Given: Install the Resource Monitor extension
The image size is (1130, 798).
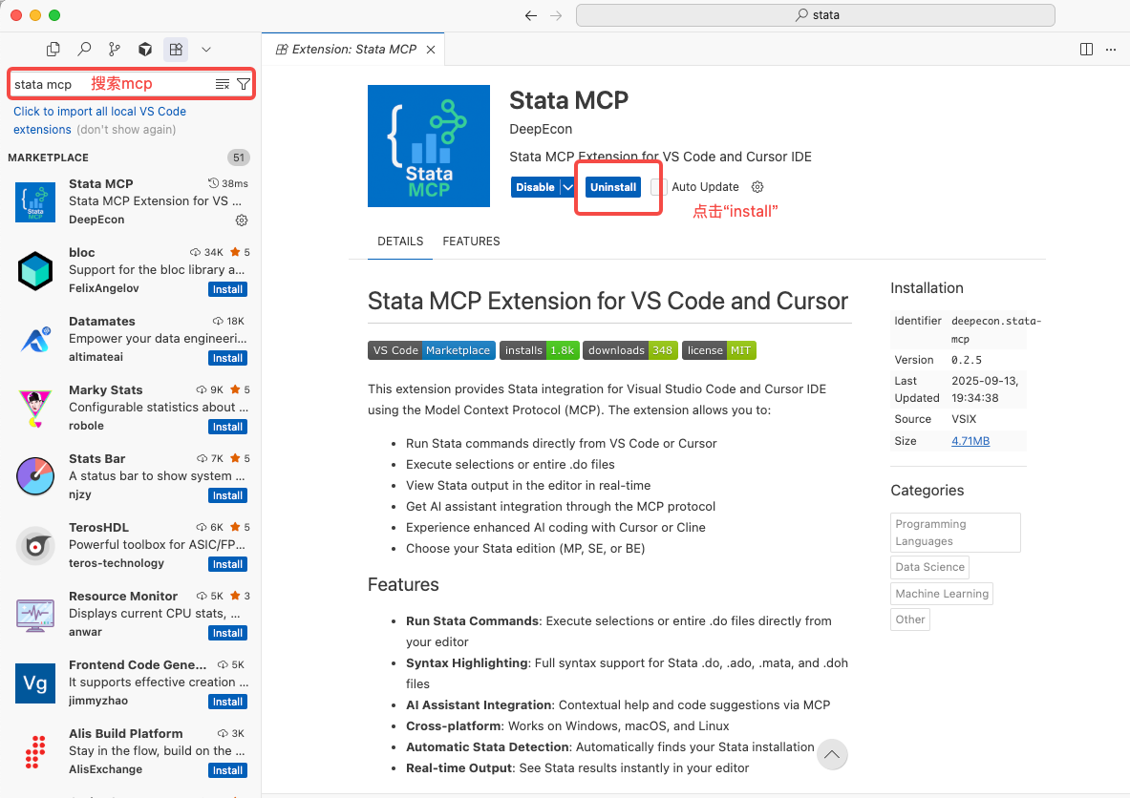Looking at the screenshot, I should [227, 633].
